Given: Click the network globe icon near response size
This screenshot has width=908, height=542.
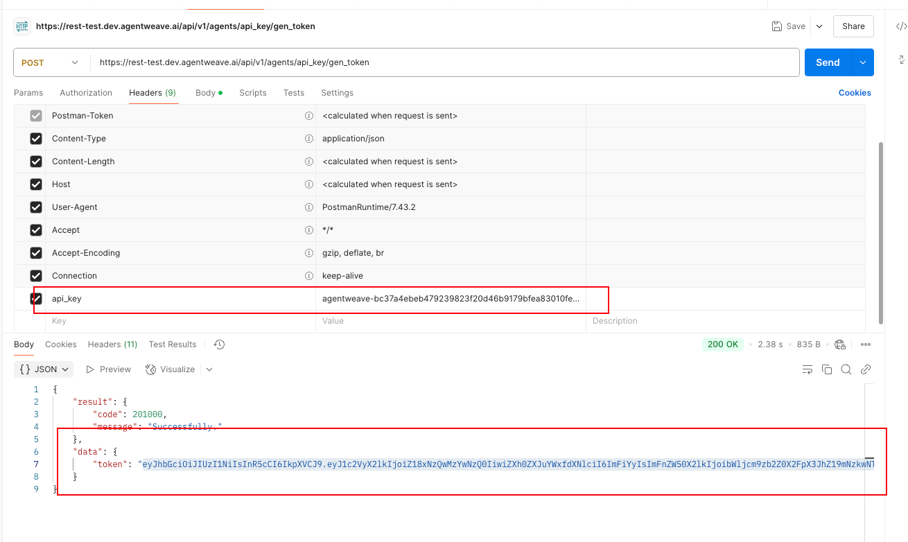Looking at the screenshot, I should coord(840,344).
